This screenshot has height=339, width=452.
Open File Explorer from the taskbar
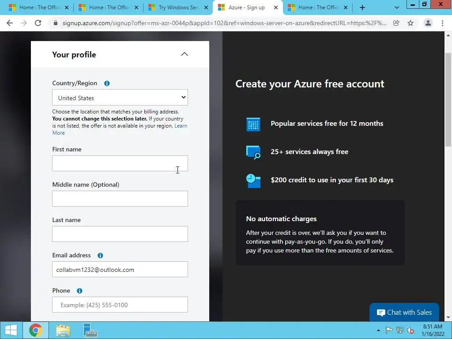click(x=63, y=330)
